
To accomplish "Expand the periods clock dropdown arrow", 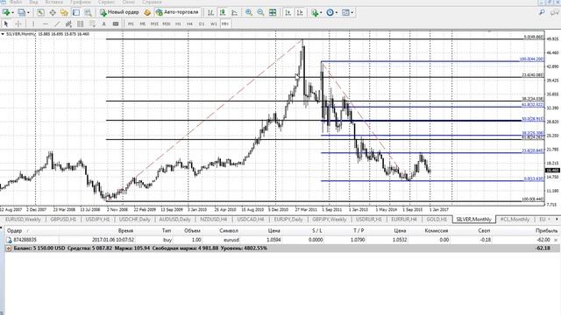I will point(337,12).
